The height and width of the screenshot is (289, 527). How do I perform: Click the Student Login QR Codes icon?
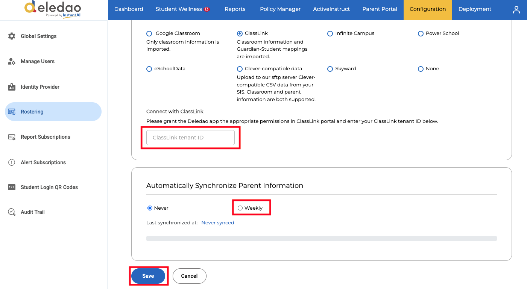12,187
